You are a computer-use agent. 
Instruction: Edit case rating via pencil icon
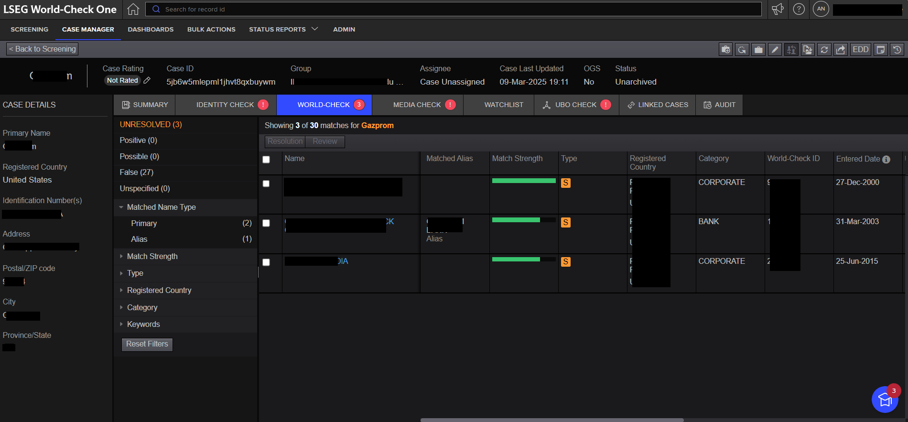pyautogui.click(x=147, y=80)
